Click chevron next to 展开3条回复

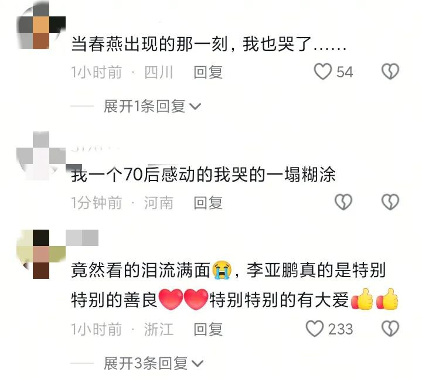pos(198,364)
